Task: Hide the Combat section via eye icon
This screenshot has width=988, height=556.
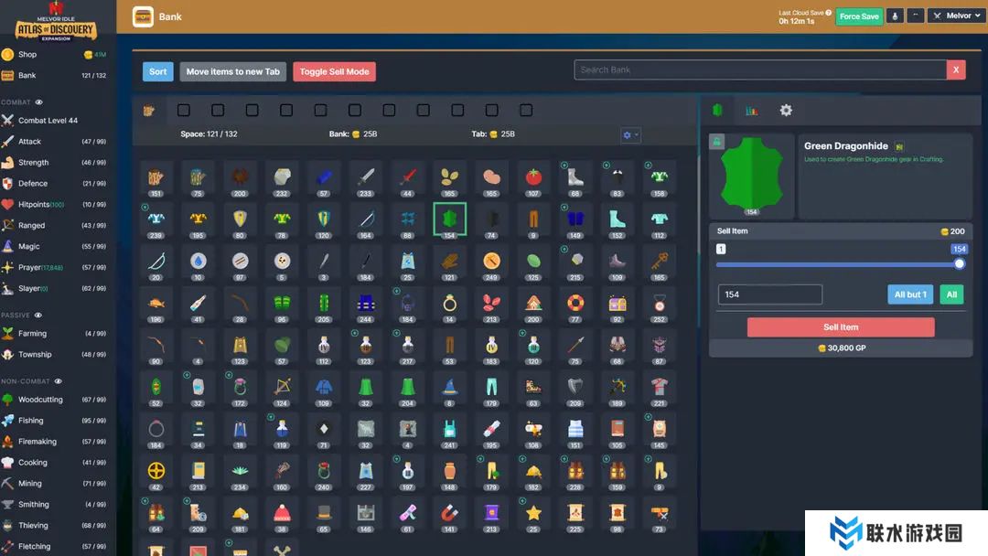Action: pyautogui.click(x=39, y=102)
